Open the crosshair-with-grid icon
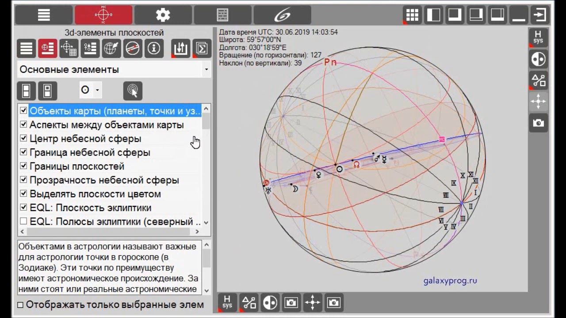This screenshot has height=318, width=566. [x=69, y=49]
